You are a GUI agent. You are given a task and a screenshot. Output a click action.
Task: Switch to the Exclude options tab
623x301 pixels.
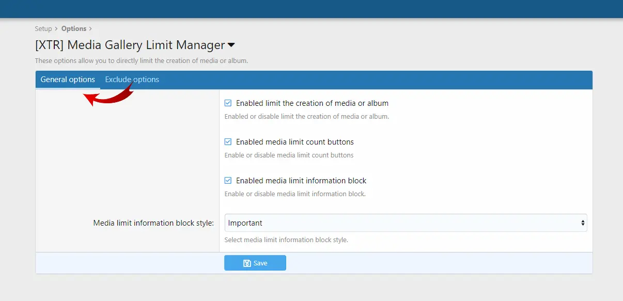(x=132, y=80)
